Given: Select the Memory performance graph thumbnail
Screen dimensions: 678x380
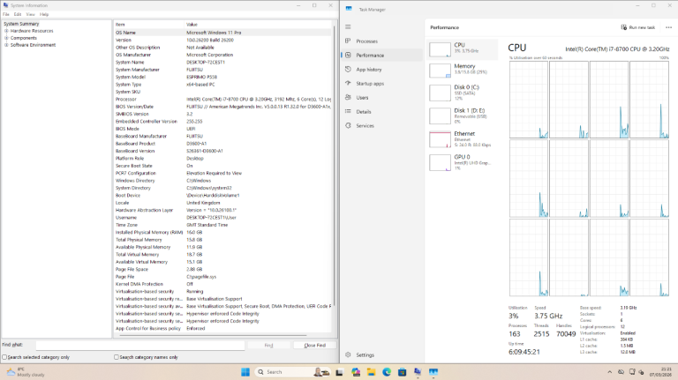Looking at the screenshot, I should point(452,70).
